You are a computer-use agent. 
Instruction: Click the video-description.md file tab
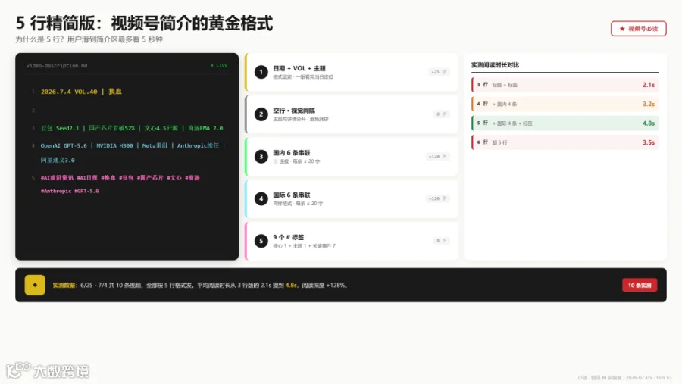[57, 66]
